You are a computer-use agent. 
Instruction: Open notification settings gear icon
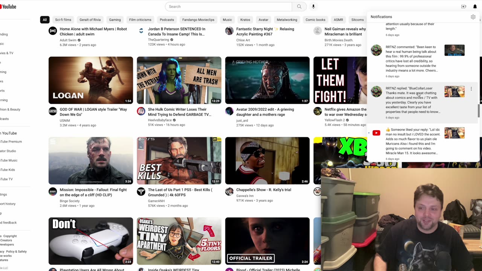click(473, 17)
